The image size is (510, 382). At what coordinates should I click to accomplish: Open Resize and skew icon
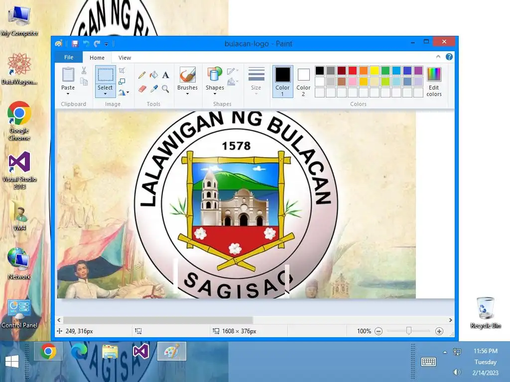[x=122, y=82]
